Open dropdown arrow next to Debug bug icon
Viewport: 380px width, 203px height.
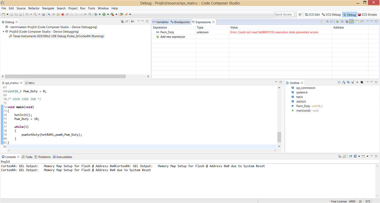99,14
